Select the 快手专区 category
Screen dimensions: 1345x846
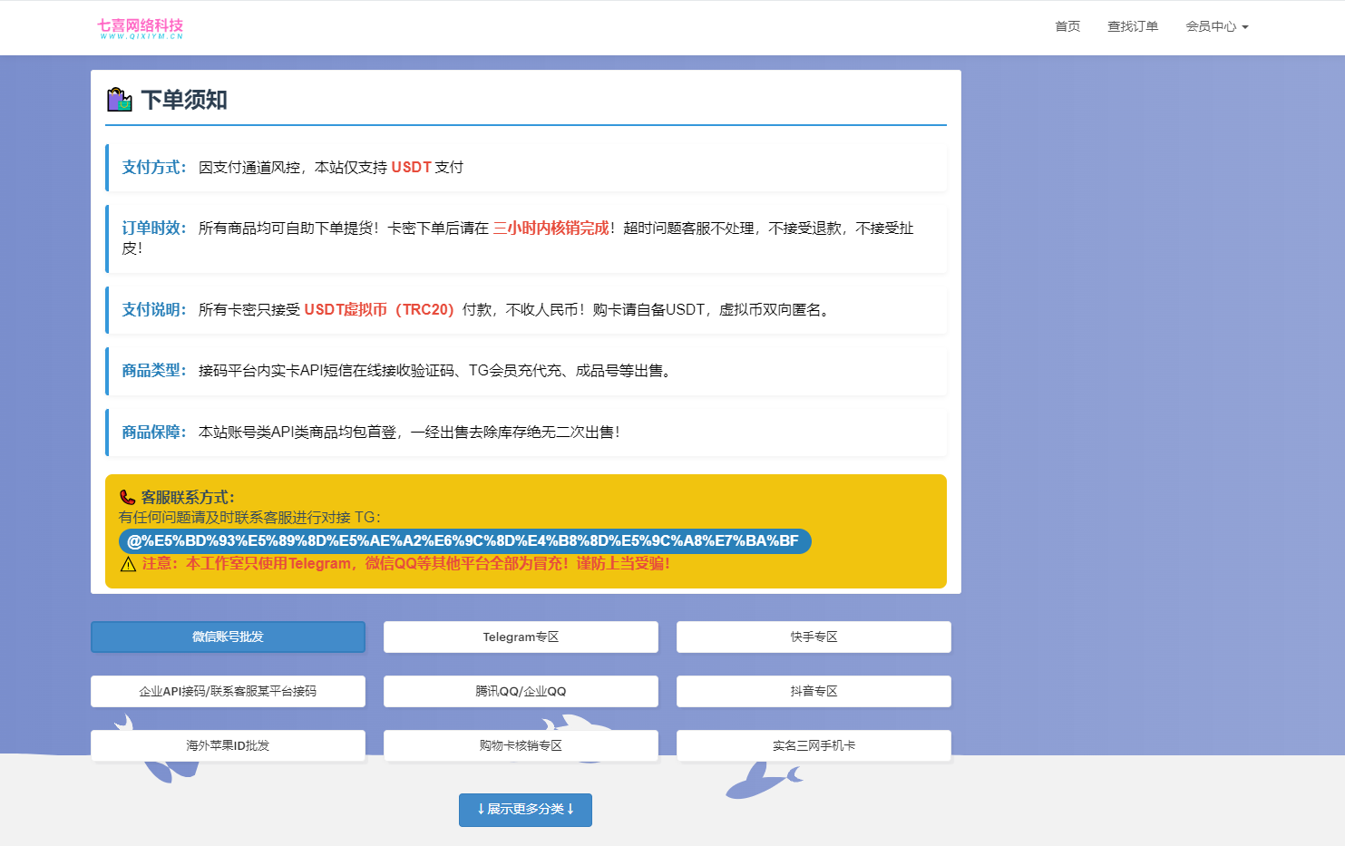[x=814, y=637]
